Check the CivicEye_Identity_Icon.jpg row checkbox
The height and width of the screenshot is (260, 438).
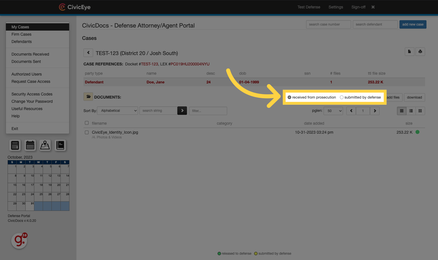click(87, 132)
